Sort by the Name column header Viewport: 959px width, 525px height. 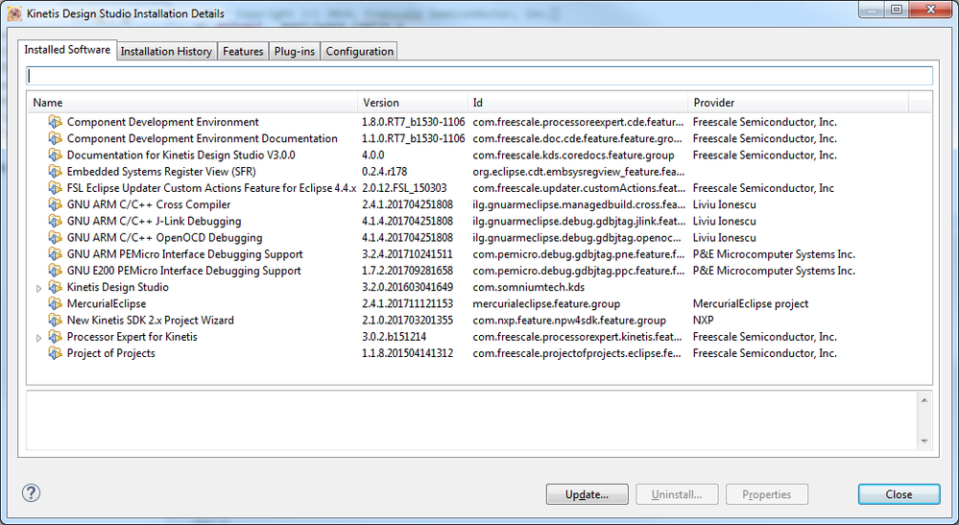point(193,103)
